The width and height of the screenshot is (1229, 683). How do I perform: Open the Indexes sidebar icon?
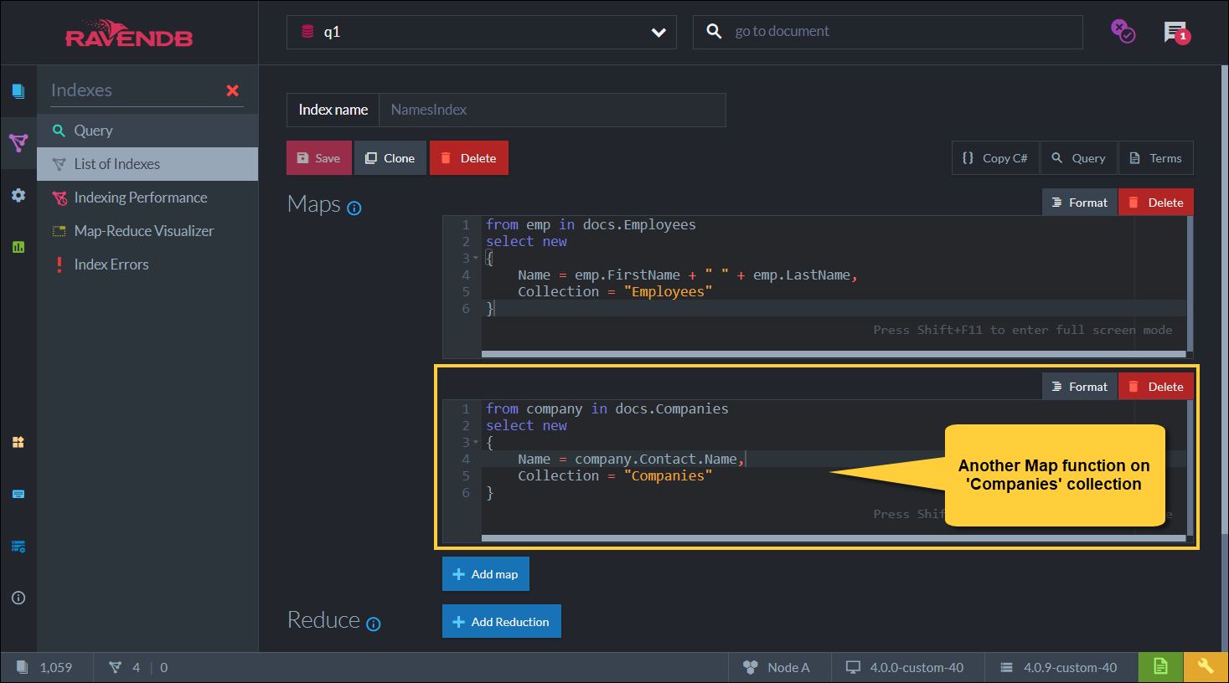pos(18,142)
